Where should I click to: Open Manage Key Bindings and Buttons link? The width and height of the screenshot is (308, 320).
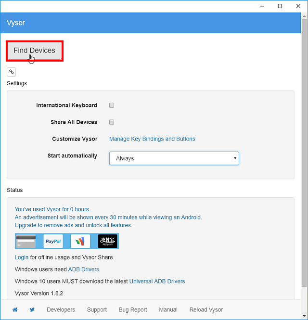152,139
